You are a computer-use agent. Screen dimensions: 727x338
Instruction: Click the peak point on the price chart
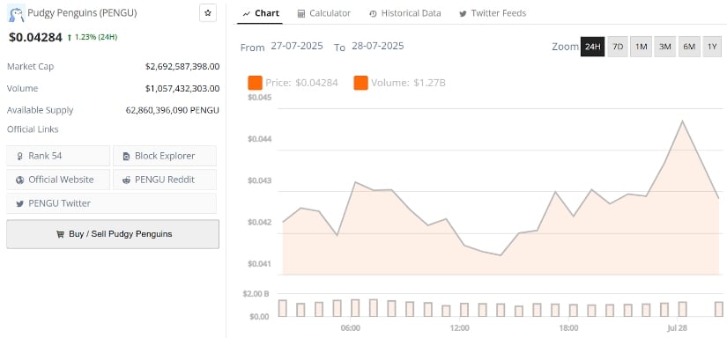point(681,121)
